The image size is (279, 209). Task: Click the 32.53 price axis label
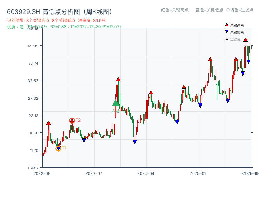33,81
